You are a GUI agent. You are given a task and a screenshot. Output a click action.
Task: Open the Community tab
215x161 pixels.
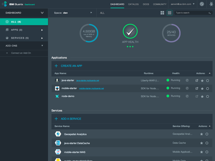click(x=160, y=4)
